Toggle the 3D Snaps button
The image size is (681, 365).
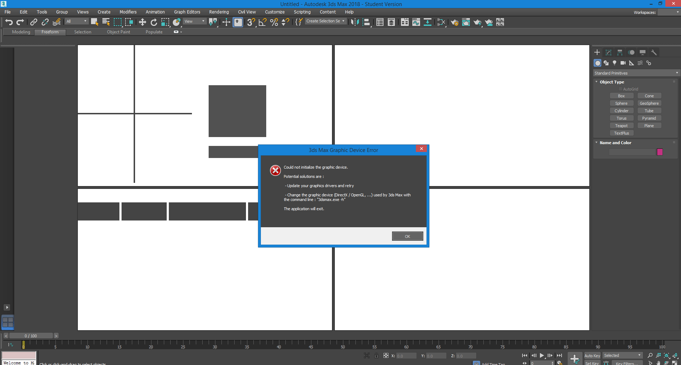(x=251, y=22)
